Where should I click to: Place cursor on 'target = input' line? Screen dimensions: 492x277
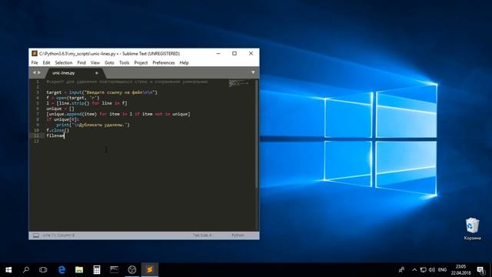(x=102, y=92)
